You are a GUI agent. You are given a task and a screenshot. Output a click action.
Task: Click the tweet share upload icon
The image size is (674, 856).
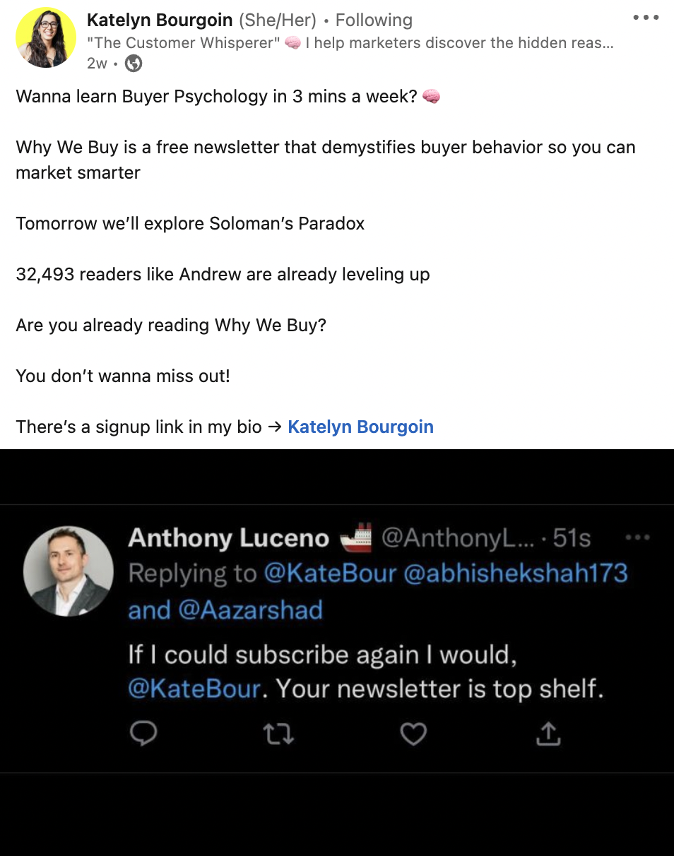[548, 734]
